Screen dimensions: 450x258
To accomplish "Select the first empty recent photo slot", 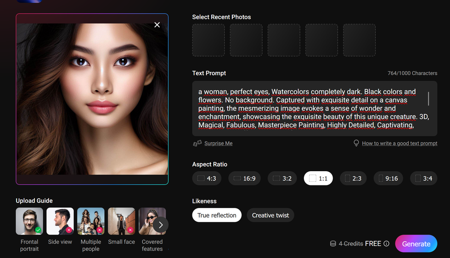I will 208,40.
